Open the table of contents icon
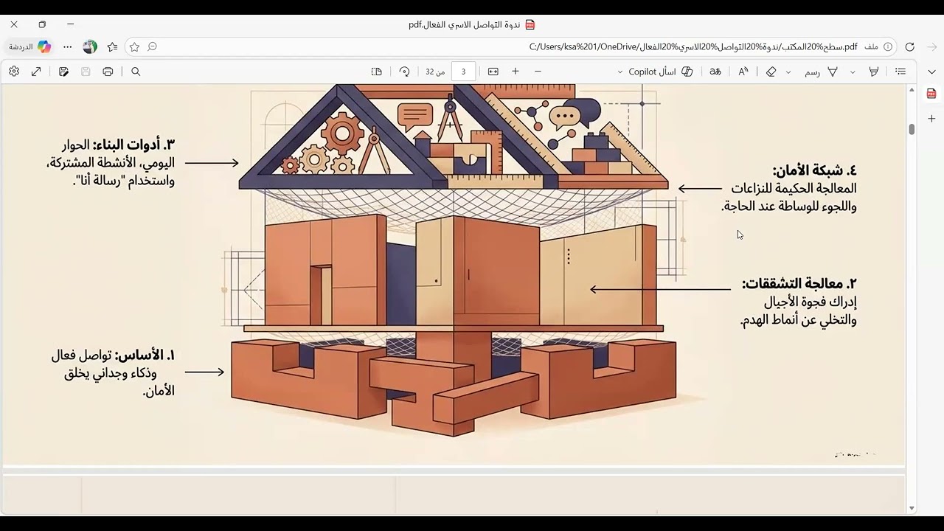 coord(900,72)
